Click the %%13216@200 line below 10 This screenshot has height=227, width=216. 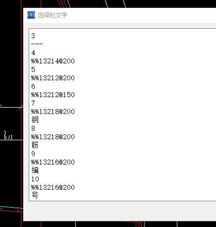click(53, 187)
